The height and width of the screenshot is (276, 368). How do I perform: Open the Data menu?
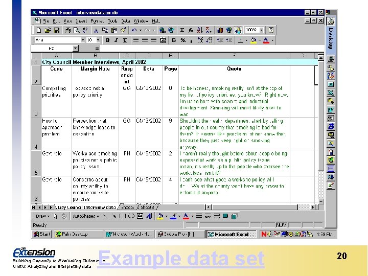126,21
